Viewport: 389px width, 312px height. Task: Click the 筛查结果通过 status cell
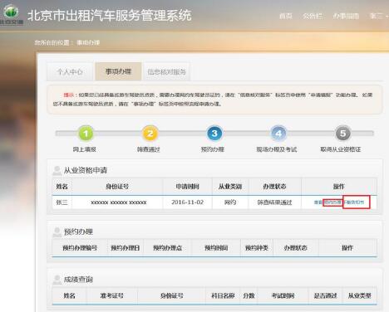pos(274,202)
